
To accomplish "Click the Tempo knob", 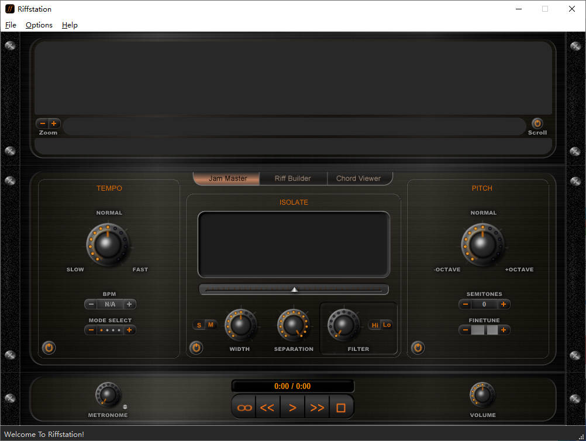I will tap(108, 244).
